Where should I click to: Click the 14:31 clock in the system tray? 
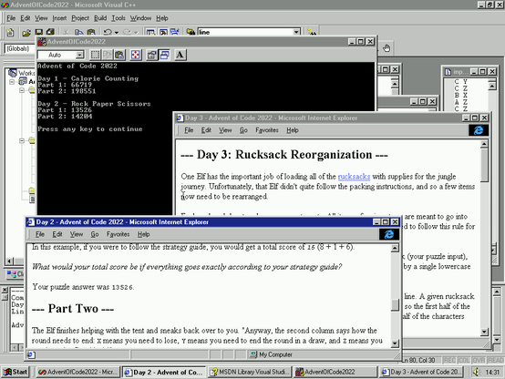(x=492, y=373)
